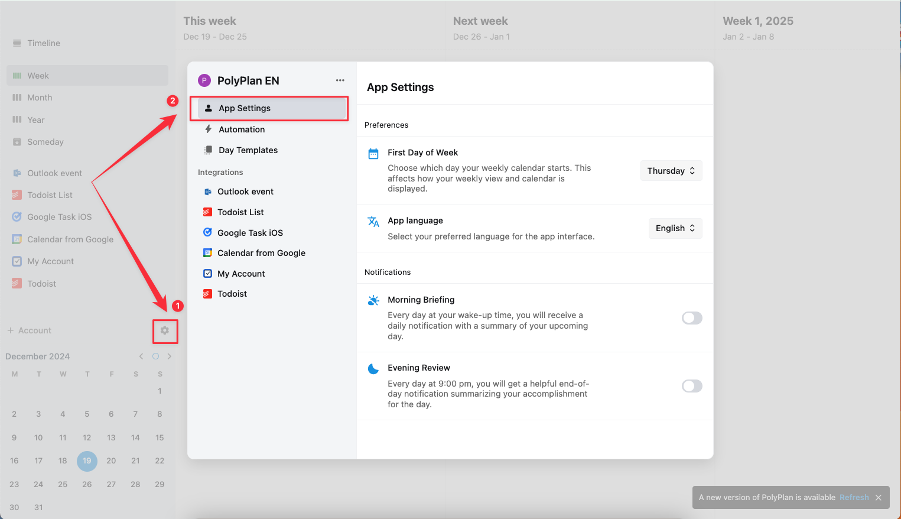Click Refresh link to update PolyPlan
This screenshot has width=901, height=519.
tap(854, 498)
